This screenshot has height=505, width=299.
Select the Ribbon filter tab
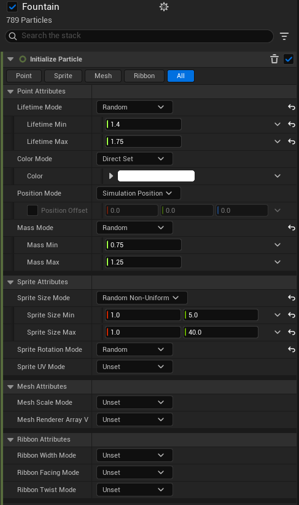(x=144, y=76)
